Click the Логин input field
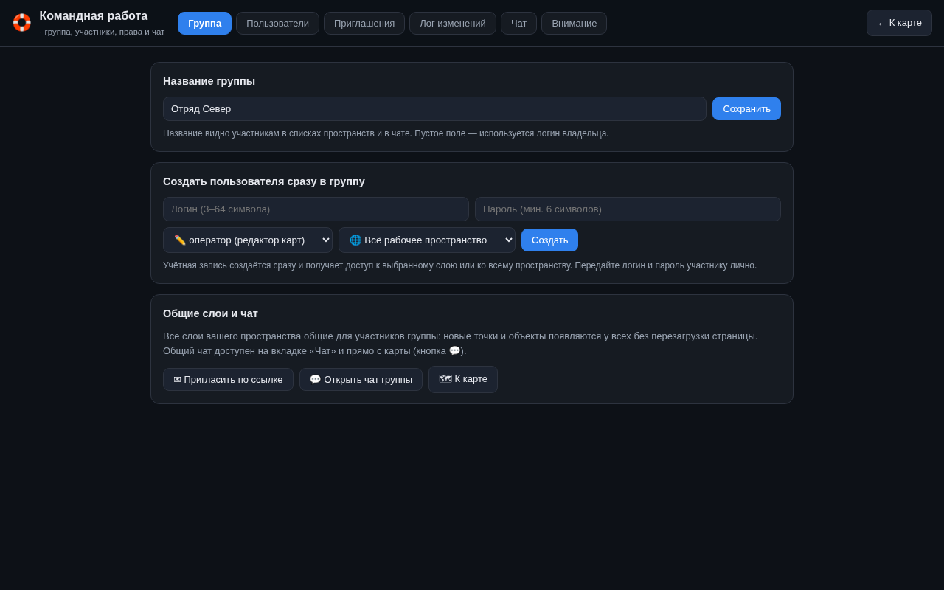944x590 pixels. [x=316, y=209]
